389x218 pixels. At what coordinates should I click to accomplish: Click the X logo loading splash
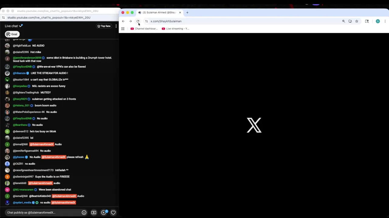click(x=254, y=125)
